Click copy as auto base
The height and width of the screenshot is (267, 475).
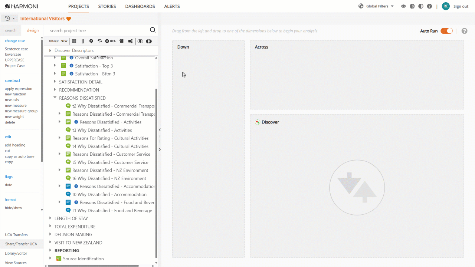[20, 156]
